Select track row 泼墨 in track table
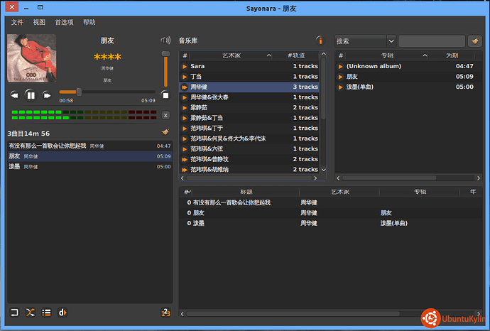Viewport: 490px width, 331px height. click(330, 223)
